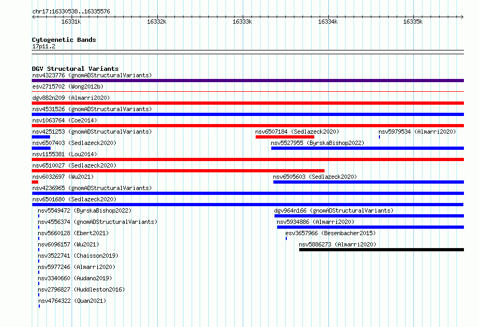This screenshot has height=327, width=479.
Task: Click nsv6501680 (Sedlazeck2020) label
Action: 74,199
